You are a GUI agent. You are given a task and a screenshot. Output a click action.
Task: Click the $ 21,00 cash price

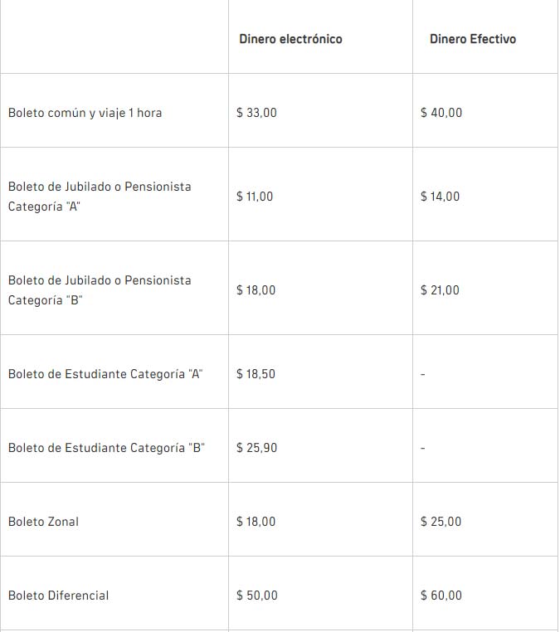[440, 290]
